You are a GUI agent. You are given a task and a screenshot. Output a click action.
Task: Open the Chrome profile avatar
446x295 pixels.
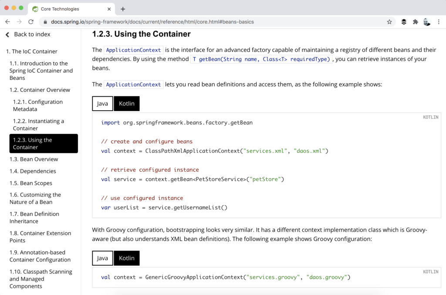[427, 22]
